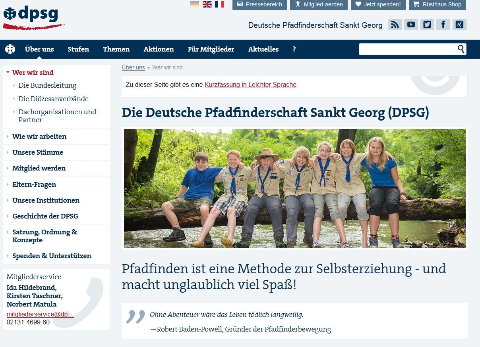
Task: Open Aktionen menu
Action: (x=159, y=49)
